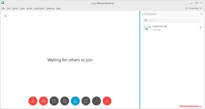
Task: Open the chat bubble button
Action: point(86,101)
